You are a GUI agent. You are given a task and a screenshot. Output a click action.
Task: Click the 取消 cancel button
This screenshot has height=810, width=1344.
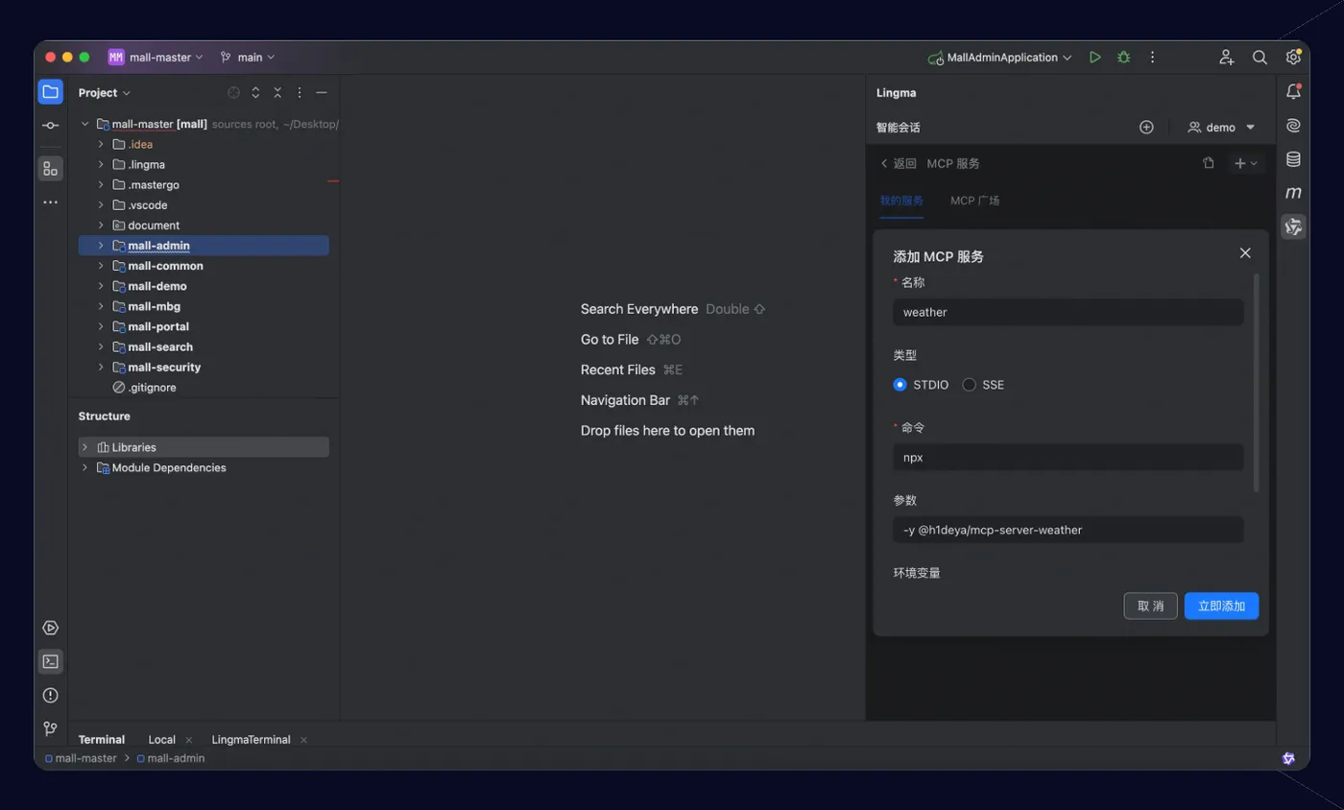tap(1150, 606)
